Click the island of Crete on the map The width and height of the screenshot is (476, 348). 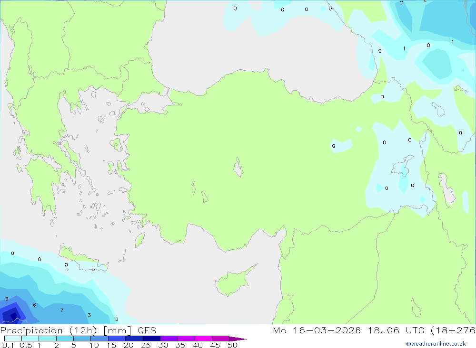tap(82, 258)
